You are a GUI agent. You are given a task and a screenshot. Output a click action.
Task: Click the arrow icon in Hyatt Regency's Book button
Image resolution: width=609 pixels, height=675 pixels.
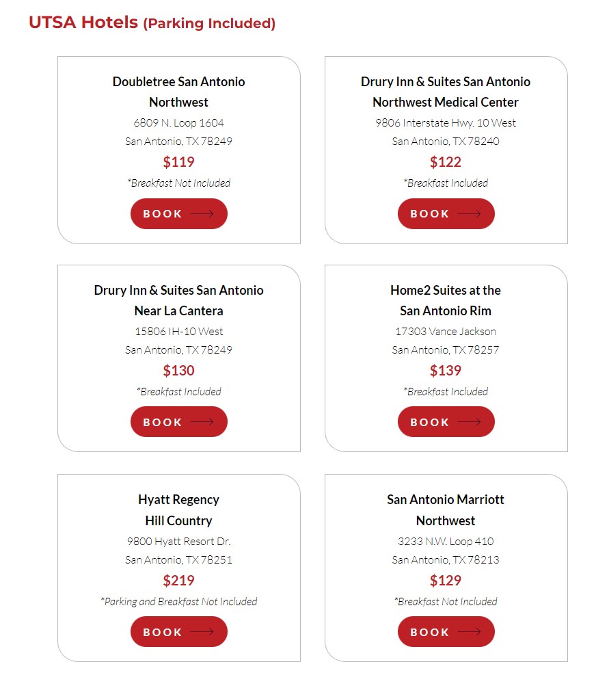[202, 632]
